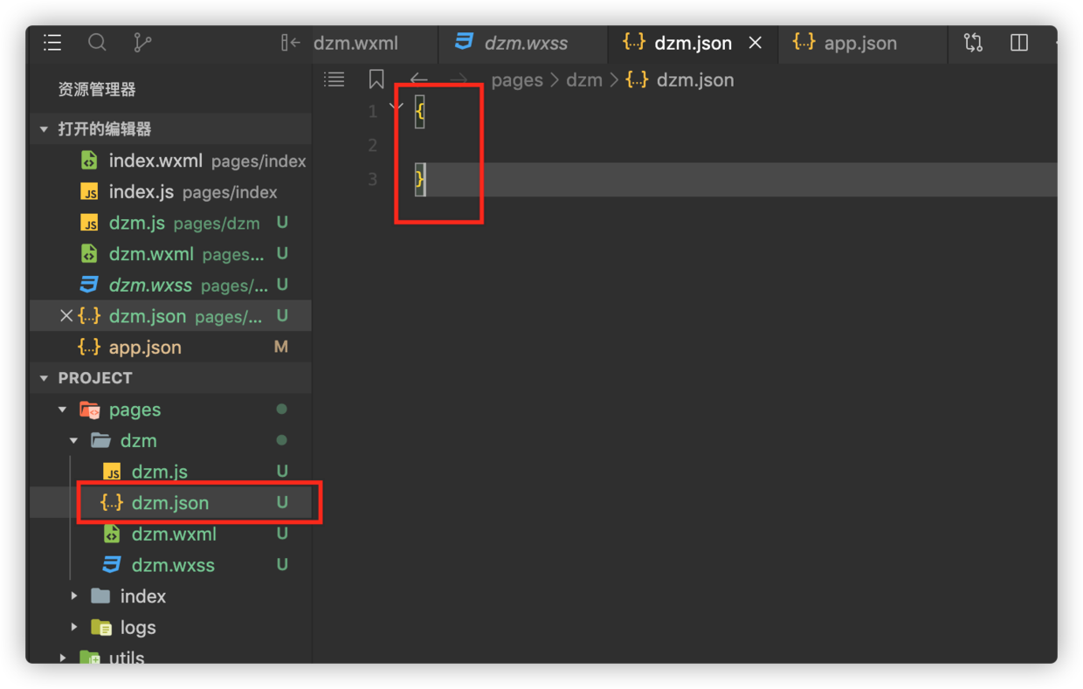Click pages in the breadcrumb bar
1083x689 pixels.
[x=517, y=79]
